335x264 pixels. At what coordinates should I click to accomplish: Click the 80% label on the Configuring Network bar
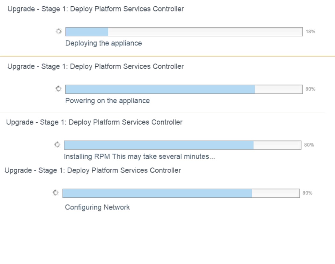point(307,193)
